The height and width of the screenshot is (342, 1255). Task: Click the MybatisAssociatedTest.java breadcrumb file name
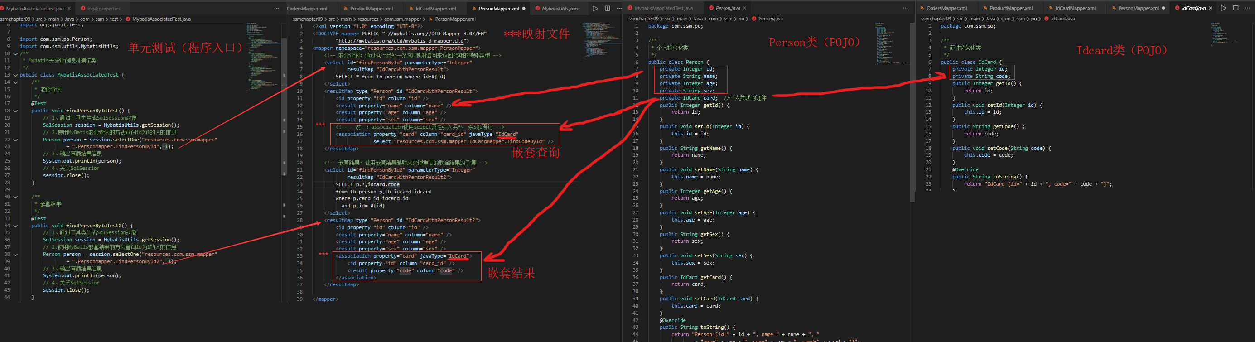[x=161, y=19]
